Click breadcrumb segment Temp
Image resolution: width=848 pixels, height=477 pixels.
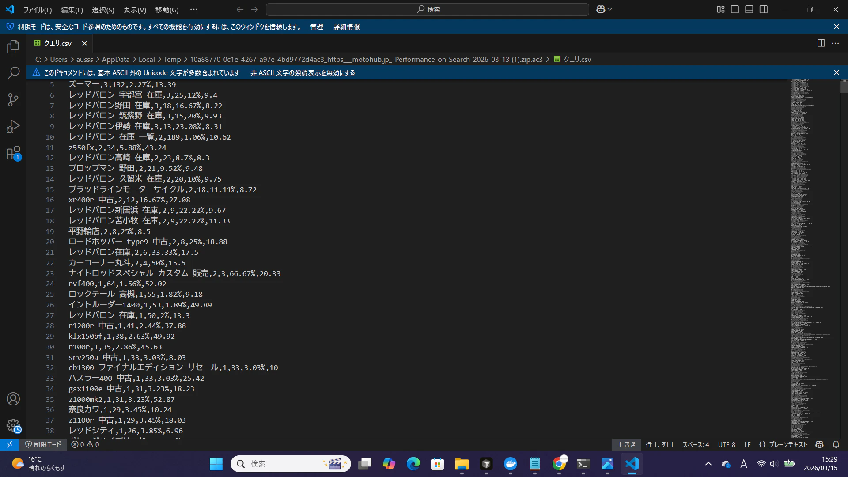[x=172, y=59]
